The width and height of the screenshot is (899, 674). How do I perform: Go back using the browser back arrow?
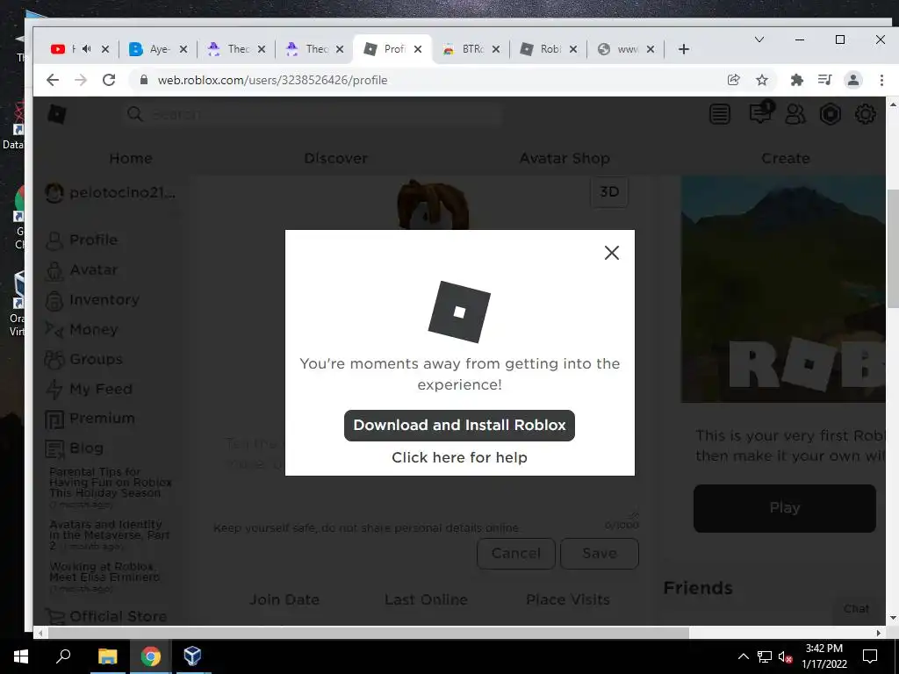[52, 80]
